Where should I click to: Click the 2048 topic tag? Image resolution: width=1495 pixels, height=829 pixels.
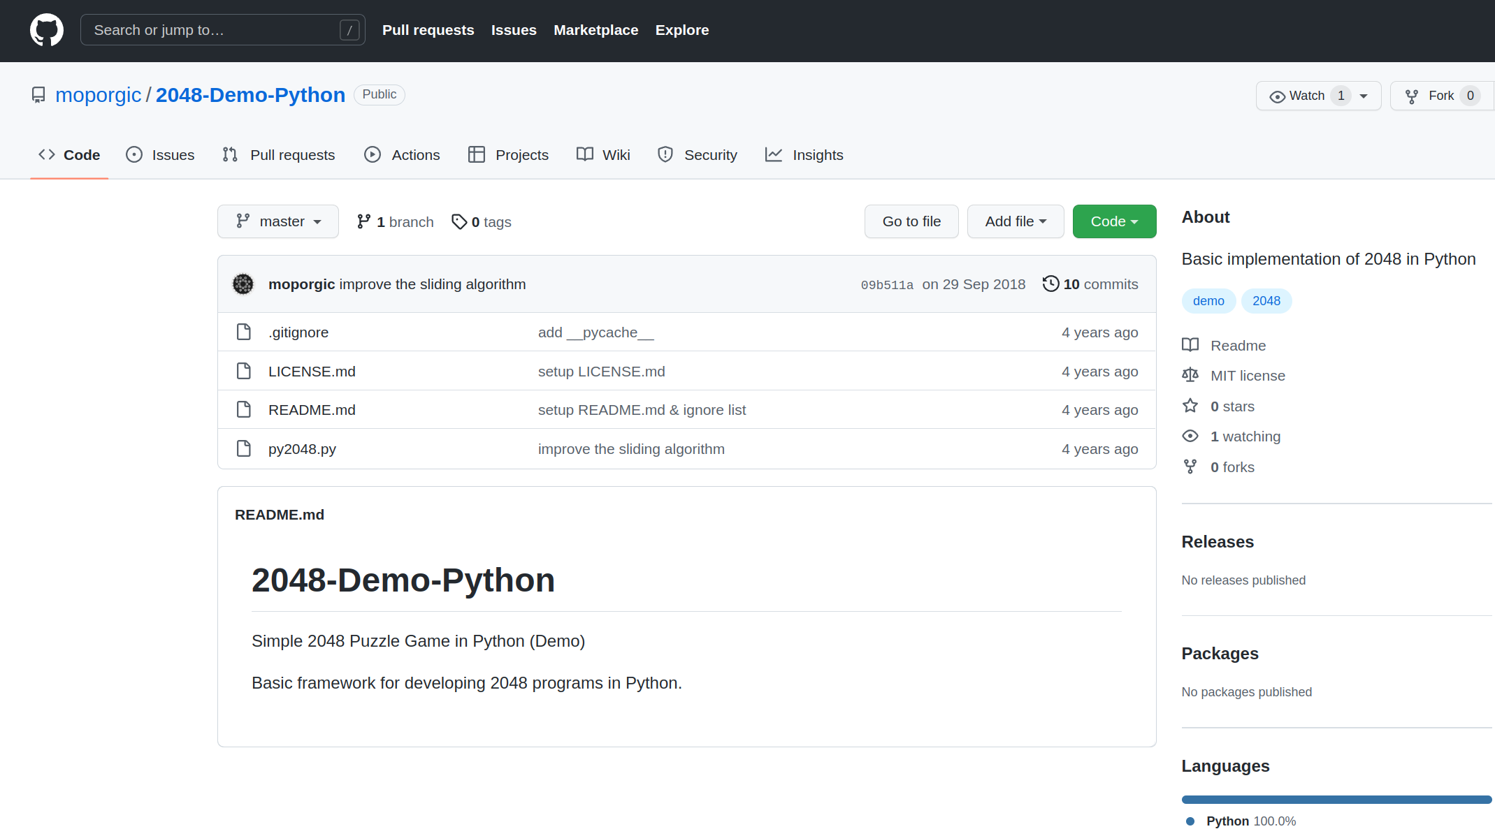click(x=1266, y=301)
